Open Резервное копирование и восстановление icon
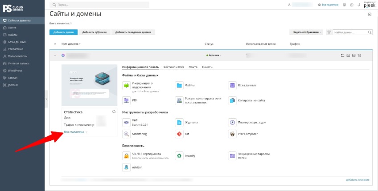 (x=179, y=100)
